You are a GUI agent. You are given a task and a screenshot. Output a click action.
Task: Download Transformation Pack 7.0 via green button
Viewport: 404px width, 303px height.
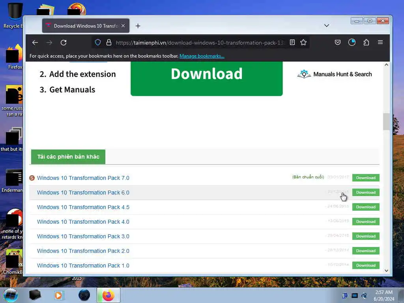(366, 178)
